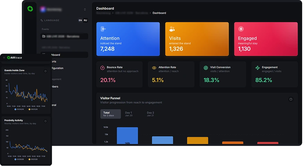Click the Engagement metric icon
This screenshot has width=306, height=166.
(257, 68)
